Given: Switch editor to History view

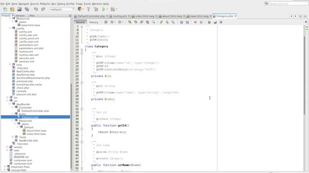Looking at the screenshot, I should (94, 22).
